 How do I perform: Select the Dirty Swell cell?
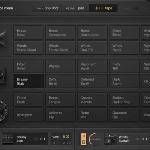60,81
